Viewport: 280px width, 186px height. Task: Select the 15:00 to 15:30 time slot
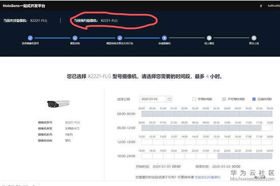click(x=212, y=142)
